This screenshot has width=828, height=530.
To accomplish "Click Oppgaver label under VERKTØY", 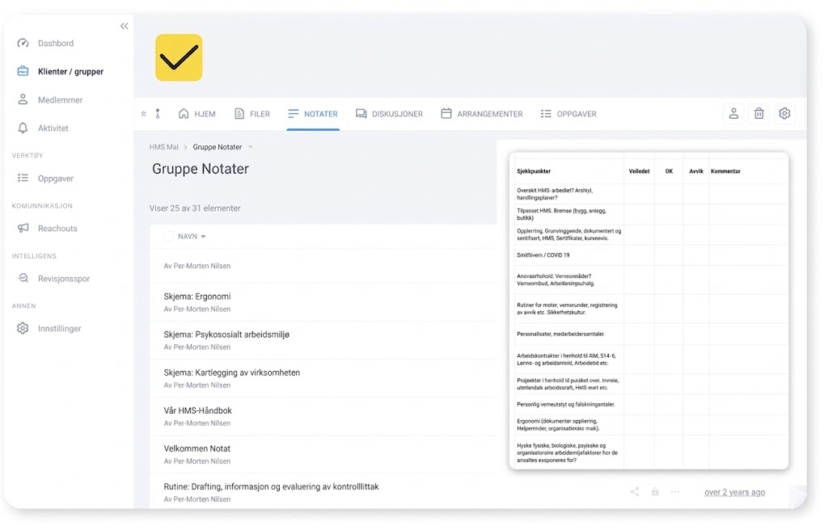I will pyautogui.click(x=56, y=179).
